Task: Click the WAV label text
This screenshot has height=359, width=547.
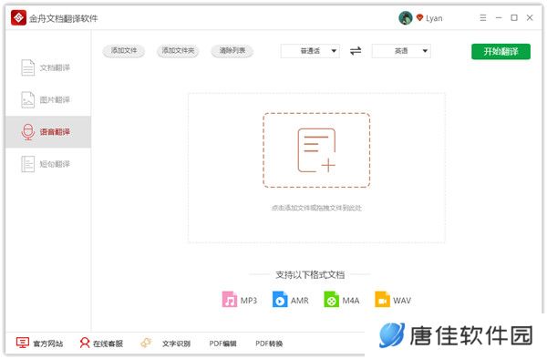Action: (x=402, y=301)
